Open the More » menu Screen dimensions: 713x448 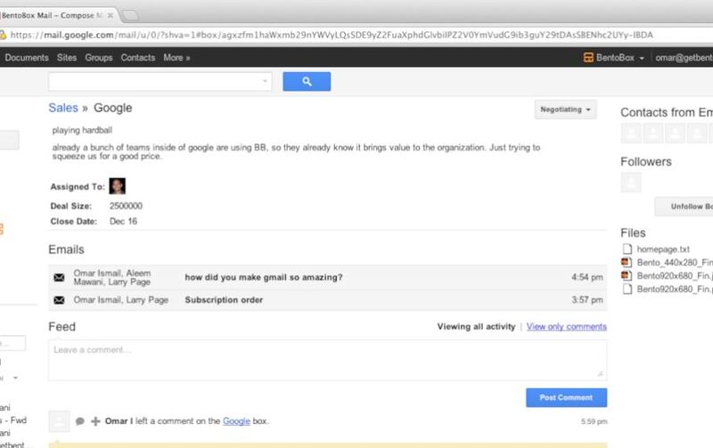click(x=176, y=58)
